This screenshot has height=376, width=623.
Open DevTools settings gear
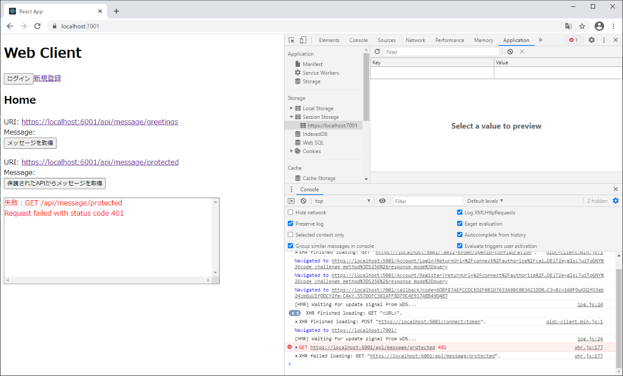tap(591, 40)
